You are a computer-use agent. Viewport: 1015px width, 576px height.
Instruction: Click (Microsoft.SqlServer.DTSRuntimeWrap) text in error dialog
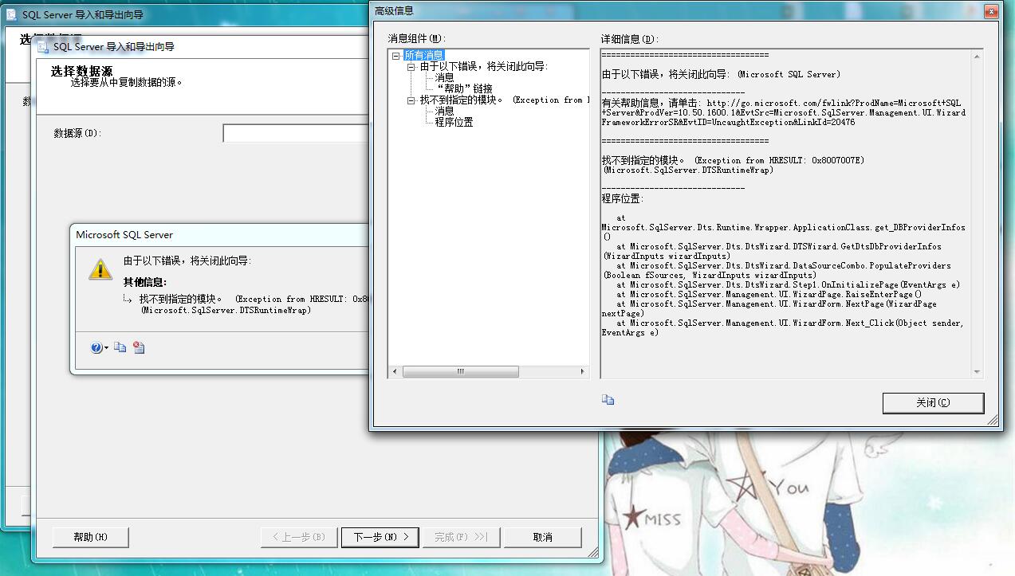click(226, 310)
